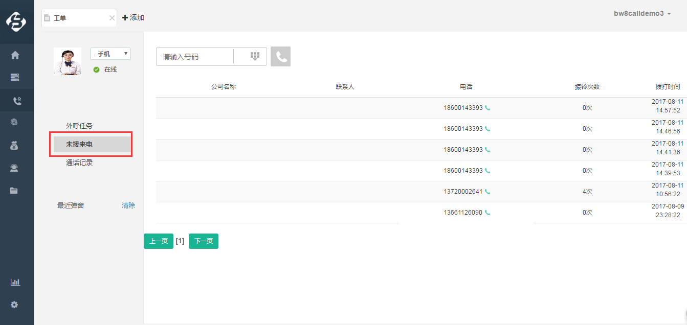The width and height of the screenshot is (687, 325).
Task: Click 添加 to add a tab
Action: pos(134,18)
